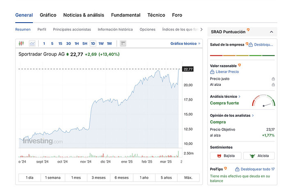Click the lock icon next to Liberar Precio
The image size is (283, 193).
(x=212, y=72)
